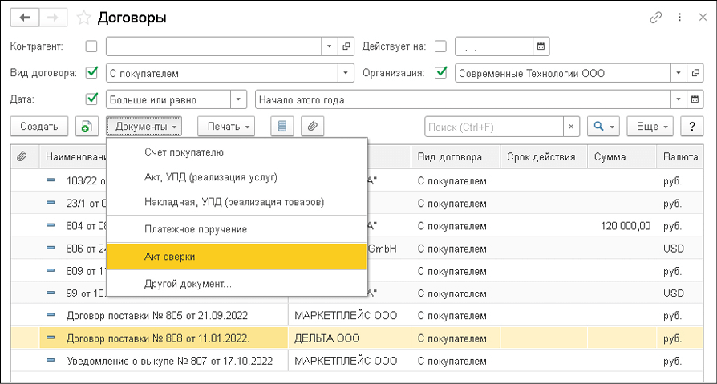Copy link using the chain icon
717x384 pixels.
click(x=657, y=17)
